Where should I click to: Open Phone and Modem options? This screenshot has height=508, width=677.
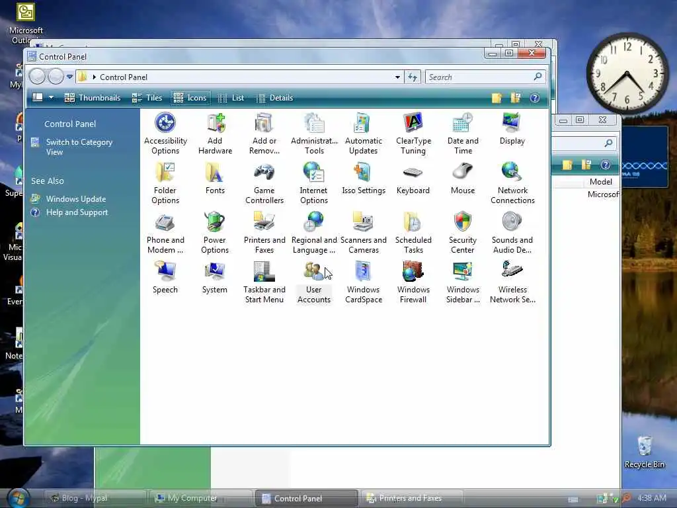165,232
